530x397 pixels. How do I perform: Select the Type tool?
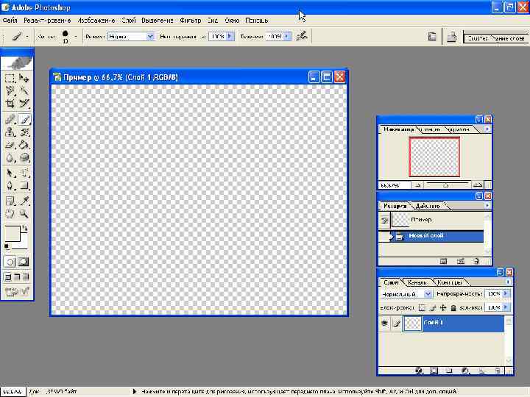click(24, 174)
